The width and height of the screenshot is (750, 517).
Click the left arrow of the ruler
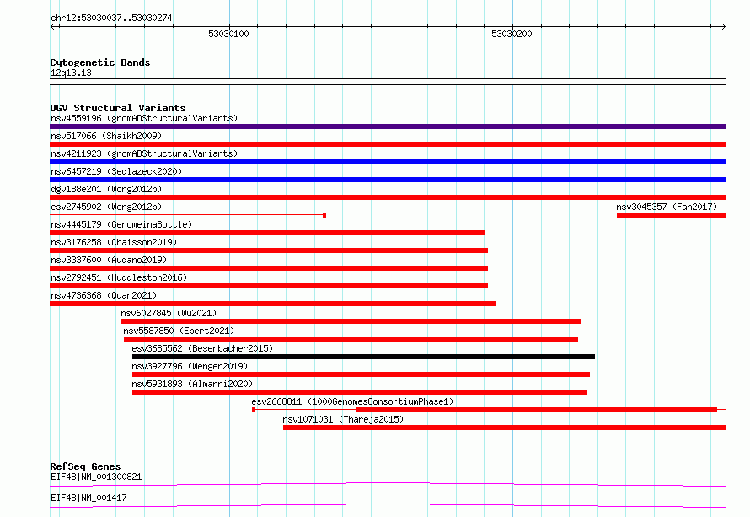coord(54,27)
